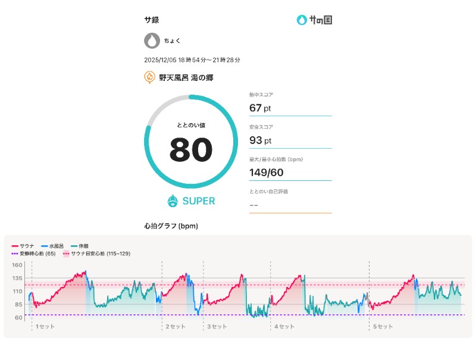Toggle the サウナ red legend marker
476x353 pixels.
point(15,246)
